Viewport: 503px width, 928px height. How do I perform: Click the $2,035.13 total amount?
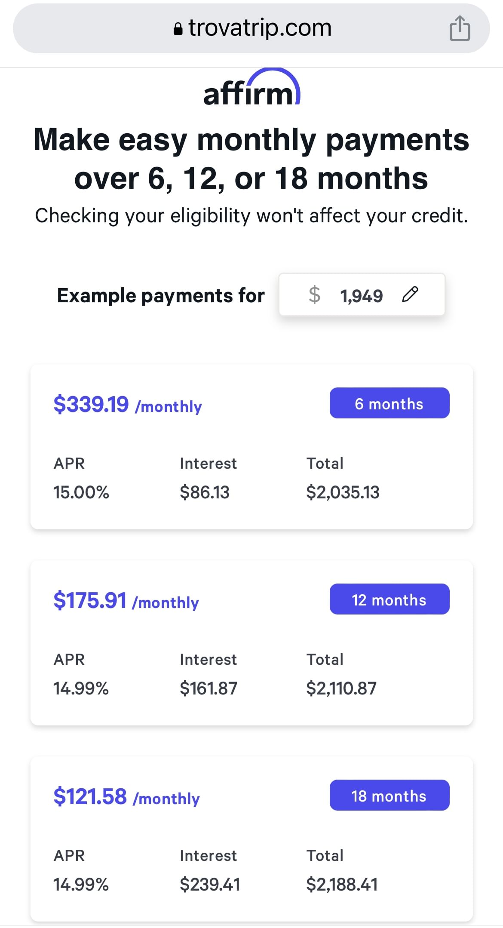click(x=343, y=492)
